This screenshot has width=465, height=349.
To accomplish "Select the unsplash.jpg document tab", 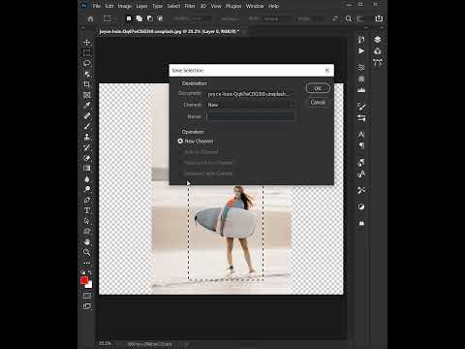I will click(170, 31).
